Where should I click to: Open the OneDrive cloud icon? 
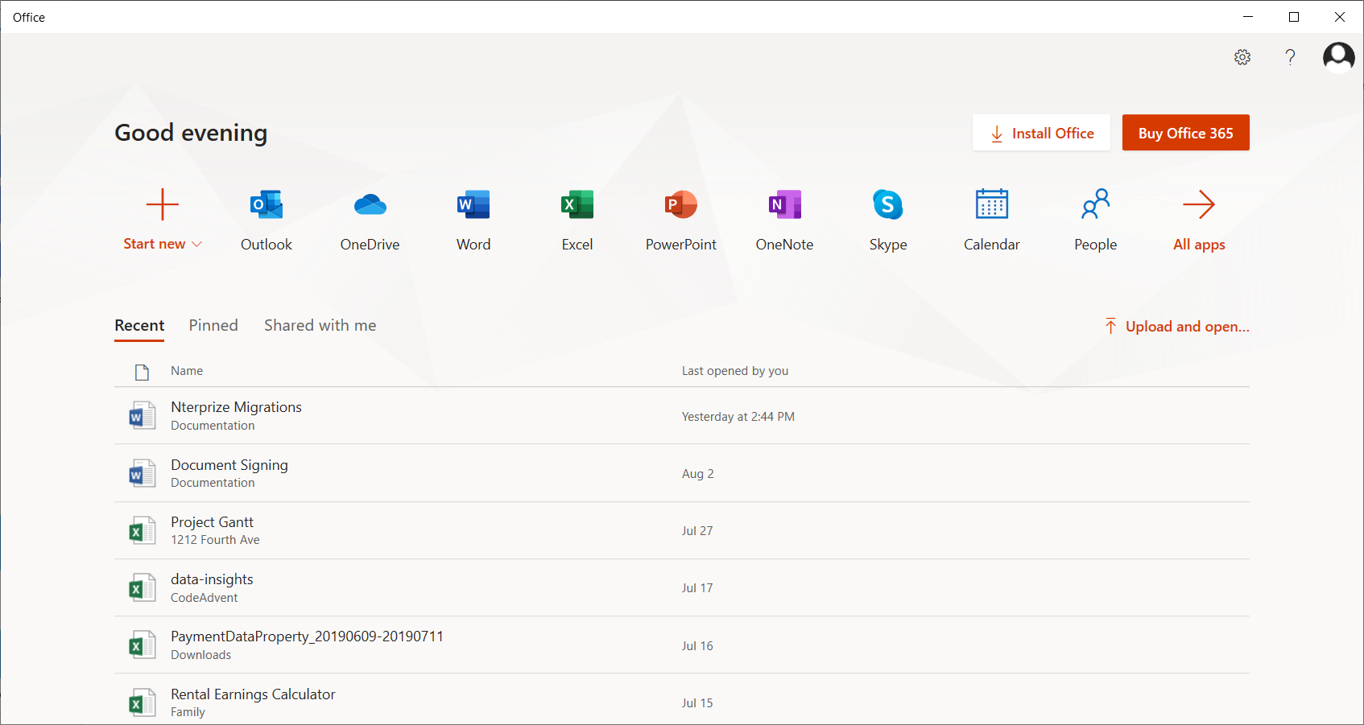370,204
